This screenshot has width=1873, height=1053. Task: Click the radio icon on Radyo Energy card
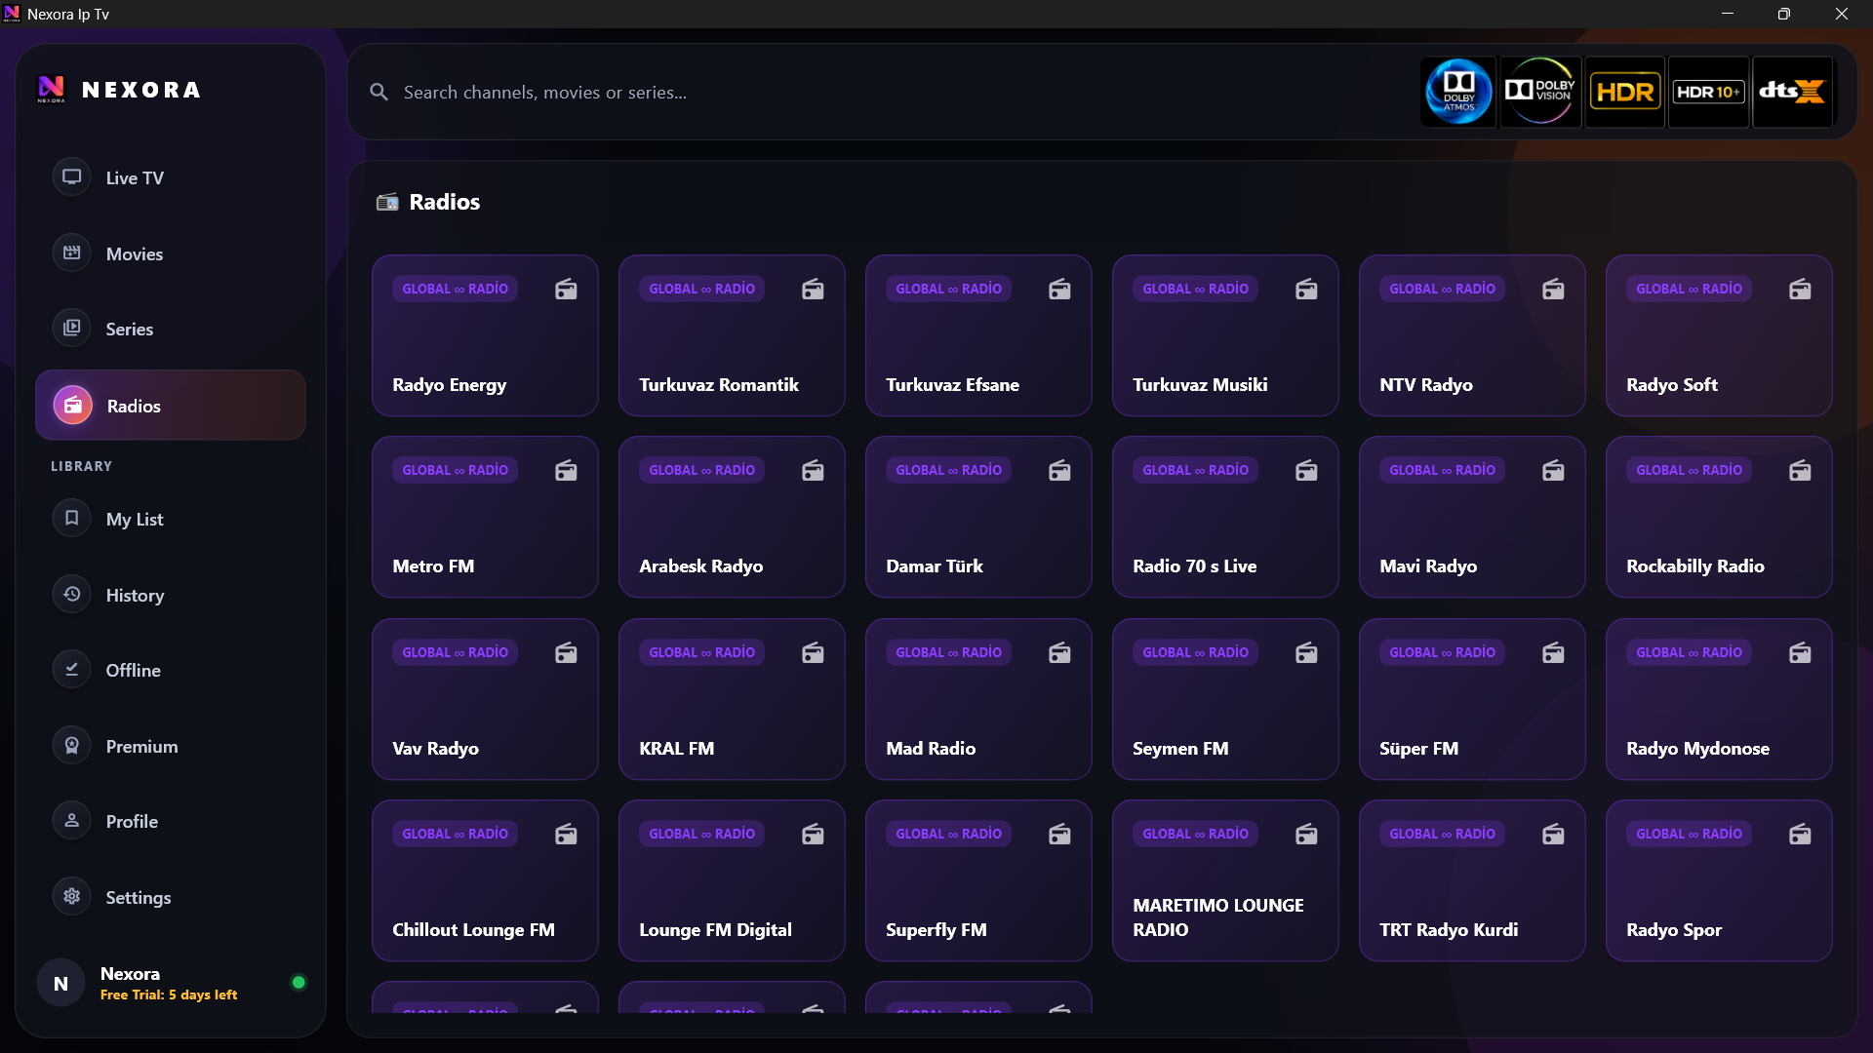click(566, 289)
